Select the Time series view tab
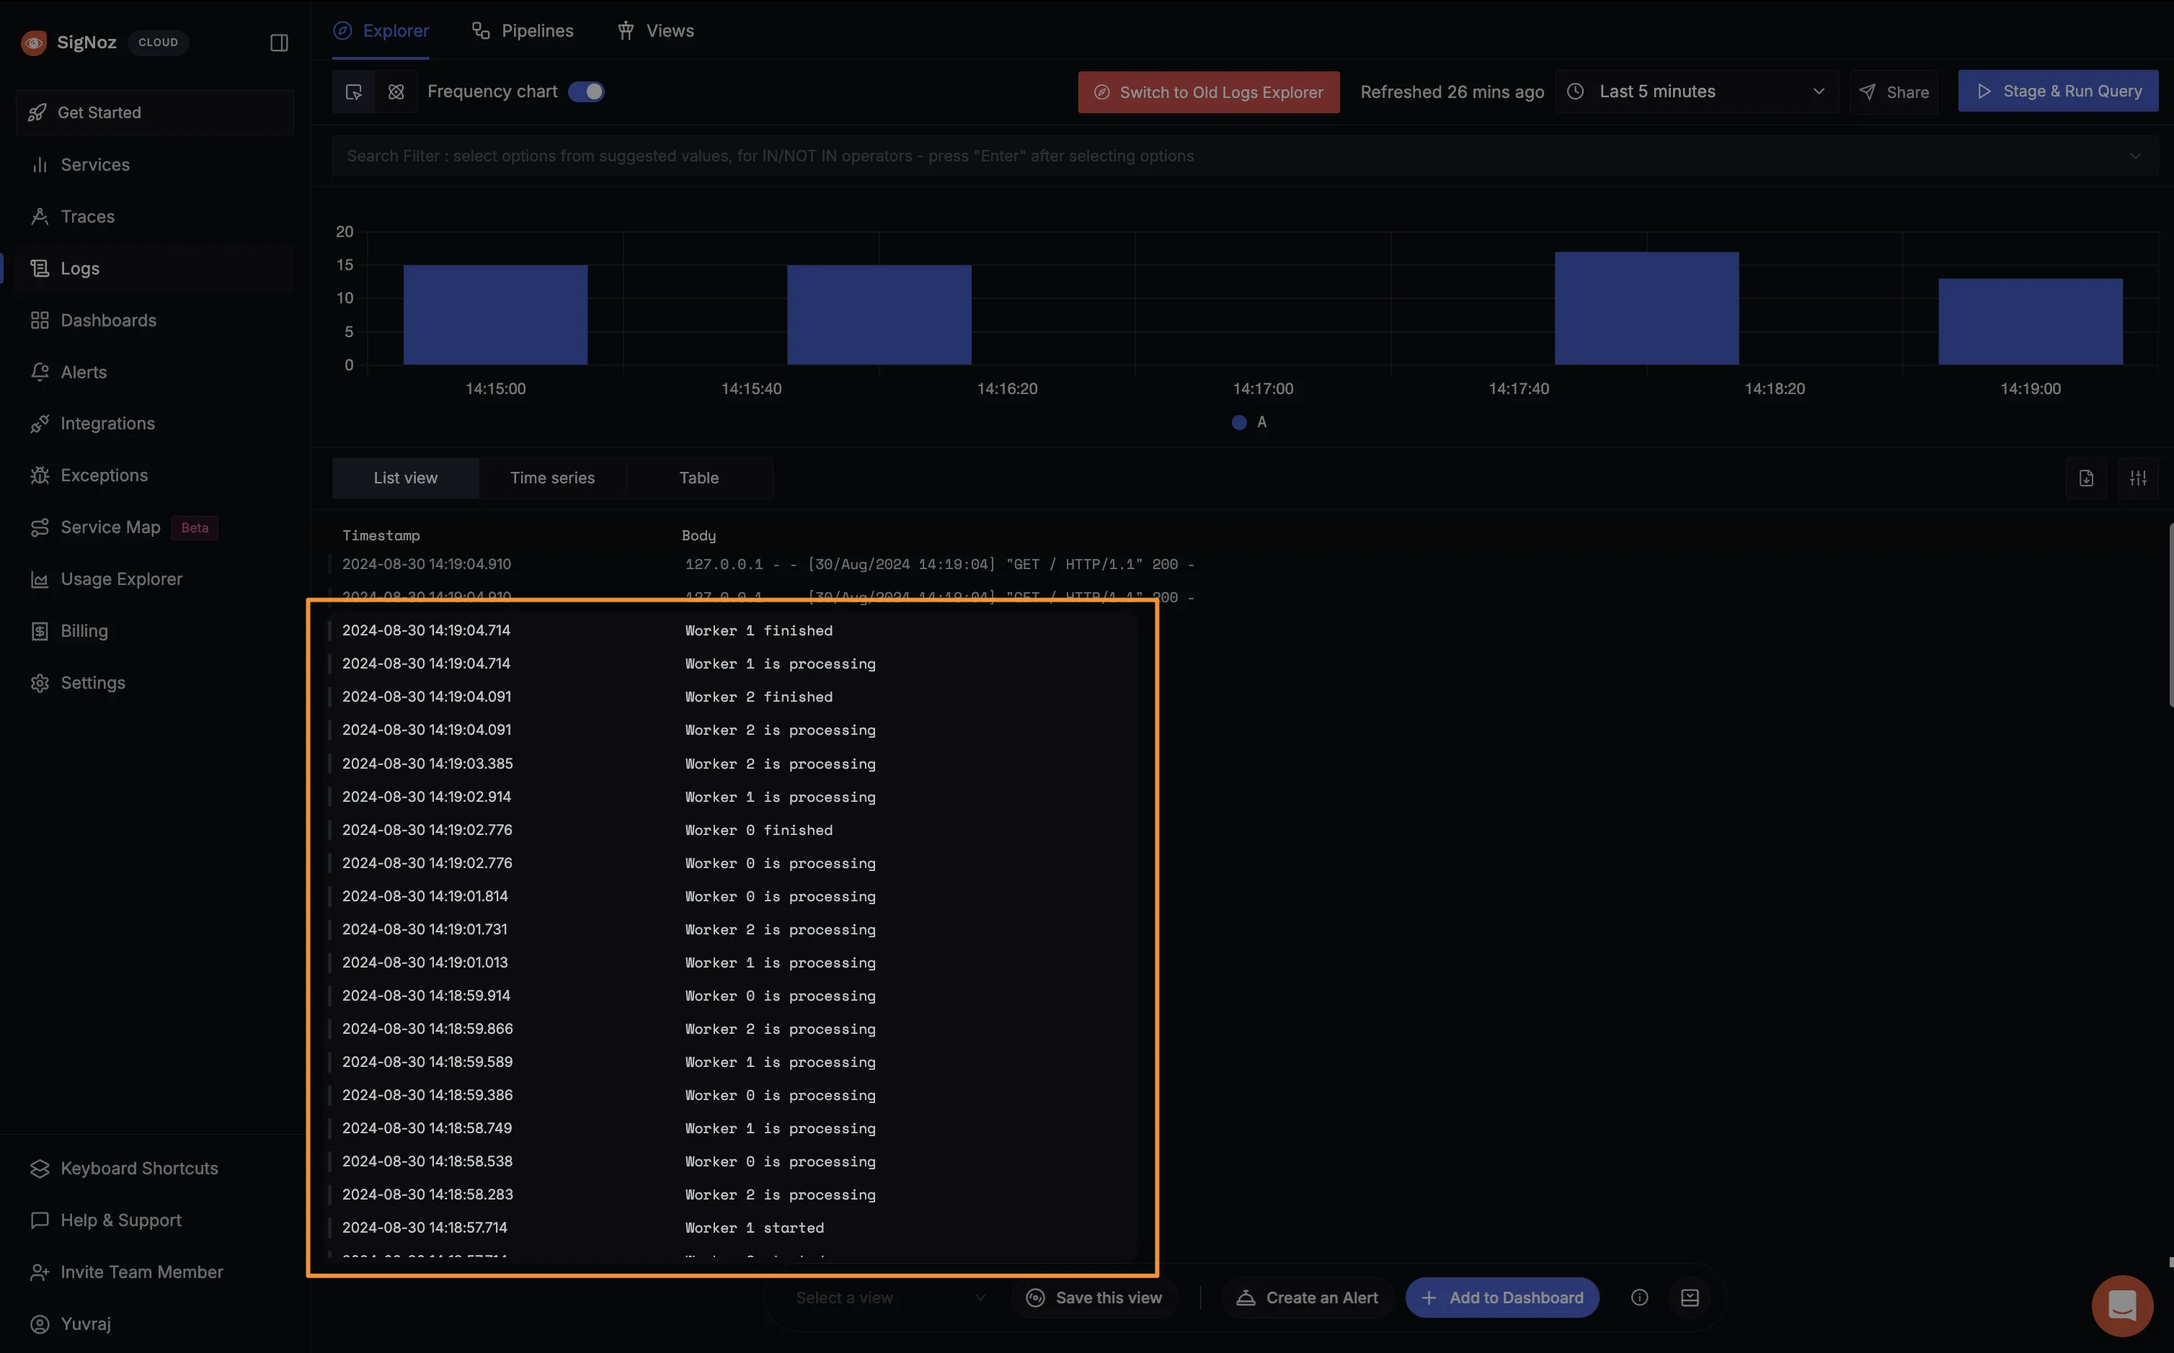The height and width of the screenshot is (1353, 2174). pyautogui.click(x=552, y=479)
